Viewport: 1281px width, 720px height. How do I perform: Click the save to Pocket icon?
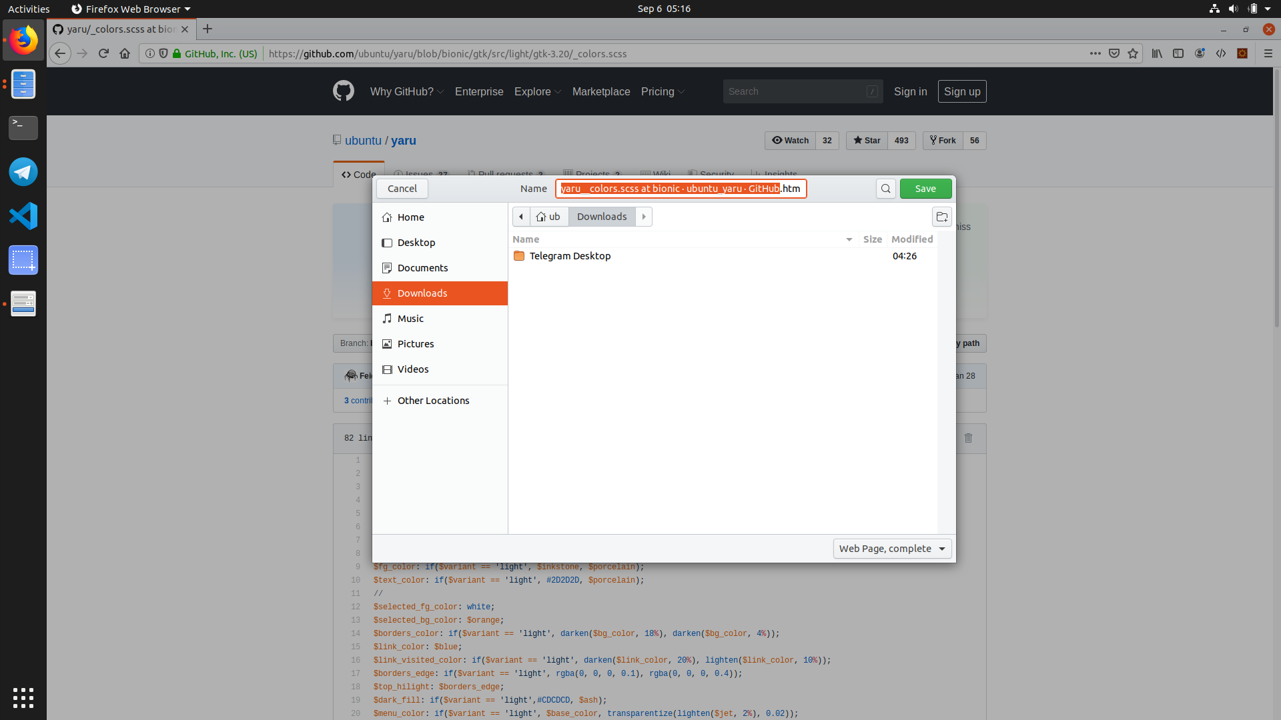[1114, 53]
